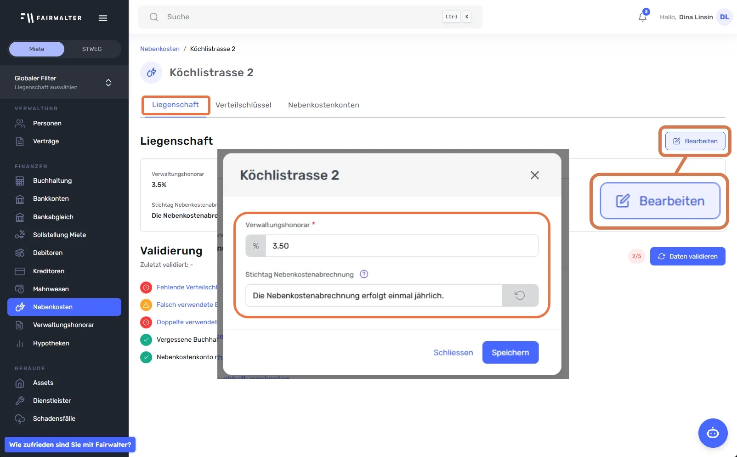The image size is (737, 457).
Task: Open Personen in the sidebar
Action: point(64,123)
